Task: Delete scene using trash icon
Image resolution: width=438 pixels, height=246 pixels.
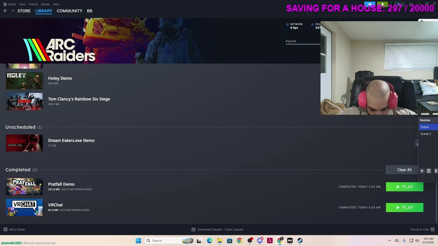Action: click(x=428, y=171)
